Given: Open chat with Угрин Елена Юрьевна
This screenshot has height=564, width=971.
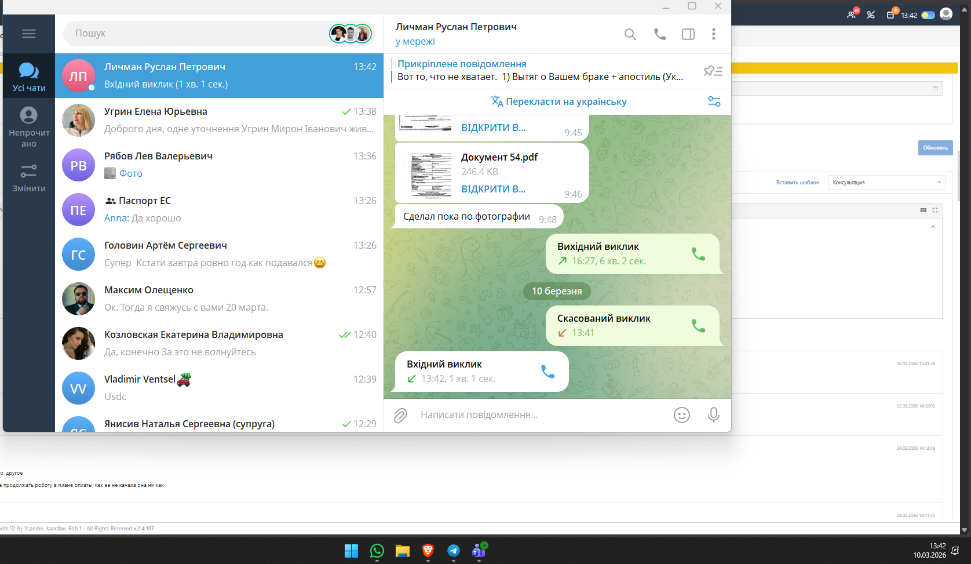Looking at the screenshot, I should coord(220,121).
